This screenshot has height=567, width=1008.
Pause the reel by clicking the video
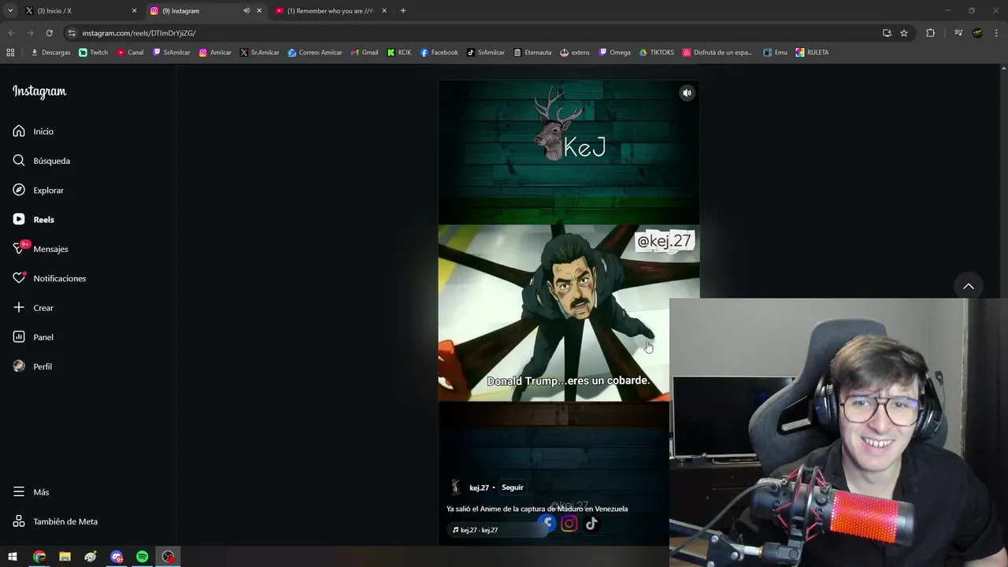pyautogui.click(x=569, y=313)
